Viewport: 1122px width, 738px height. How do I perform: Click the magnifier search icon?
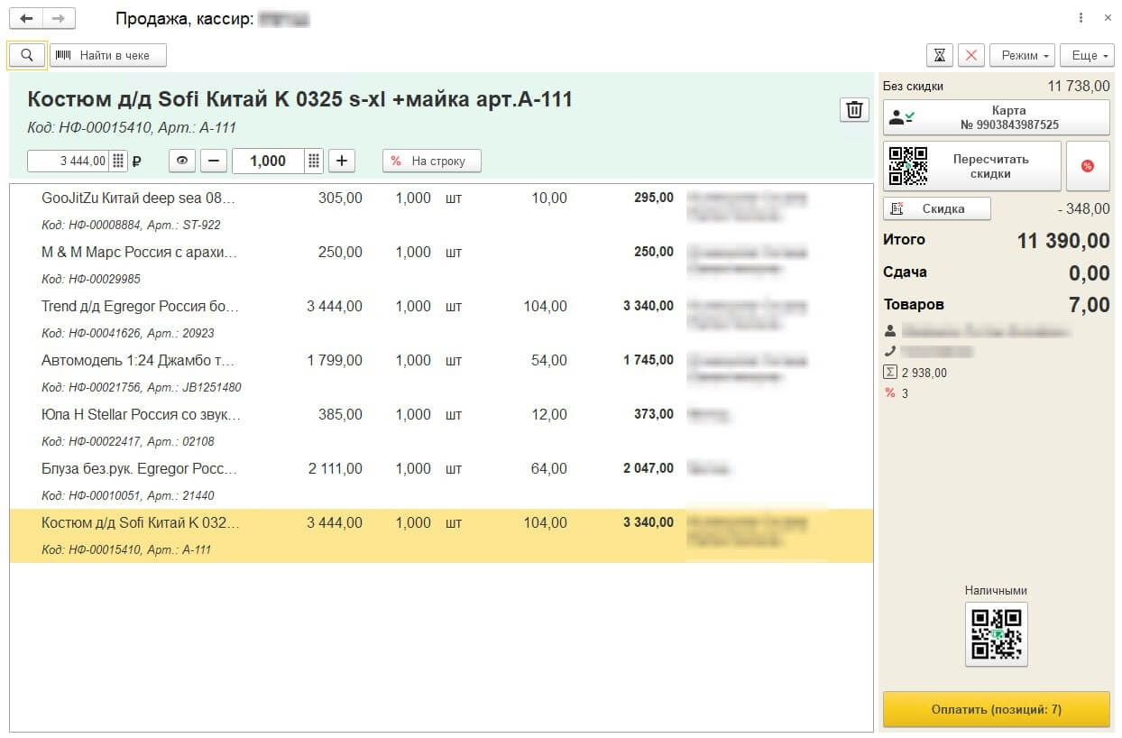click(x=27, y=55)
